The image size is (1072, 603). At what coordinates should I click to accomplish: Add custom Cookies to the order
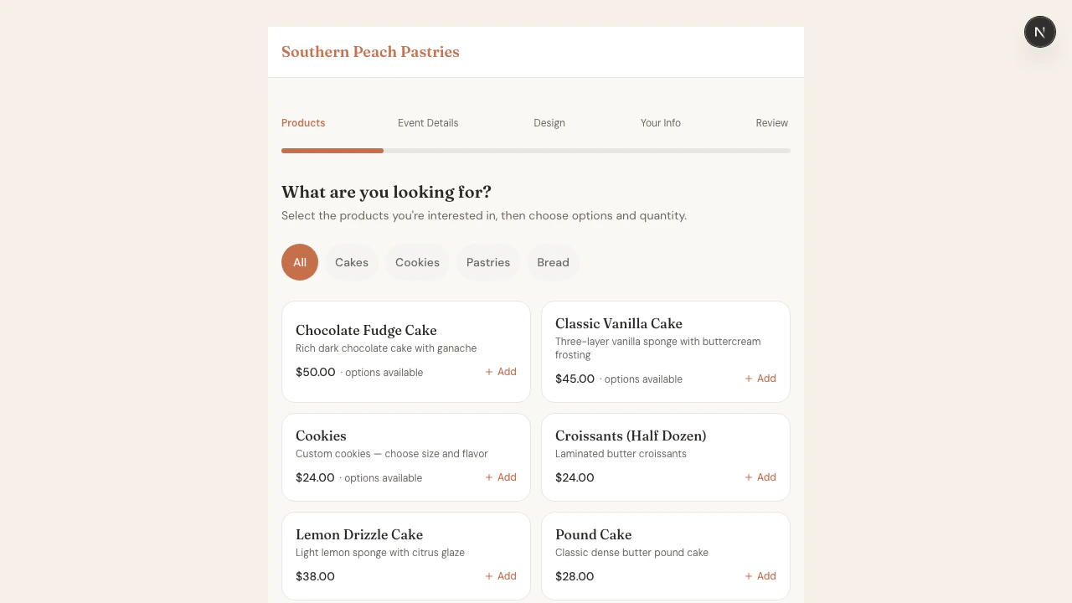click(500, 477)
